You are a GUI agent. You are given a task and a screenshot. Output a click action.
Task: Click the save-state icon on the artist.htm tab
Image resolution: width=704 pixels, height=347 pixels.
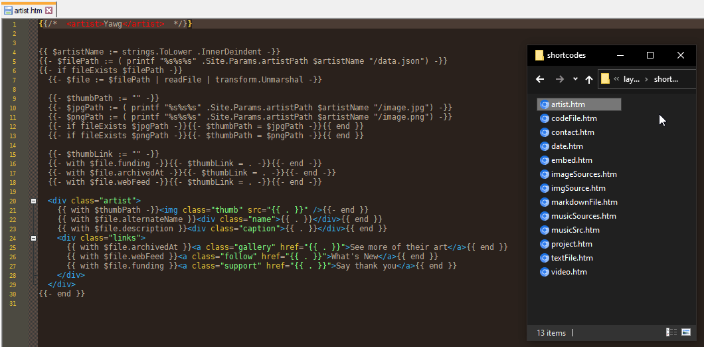[x=8, y=11]
